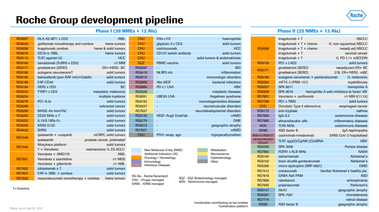Click the 'Phase I (39 NMEs + 12 AIs)' heading
Viewport: 379px width, 212px height.
pyautogui.click(x=126, y=31)
